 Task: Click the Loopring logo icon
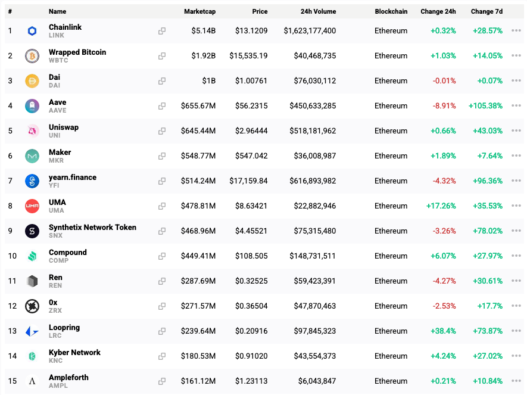coord(32,331)
